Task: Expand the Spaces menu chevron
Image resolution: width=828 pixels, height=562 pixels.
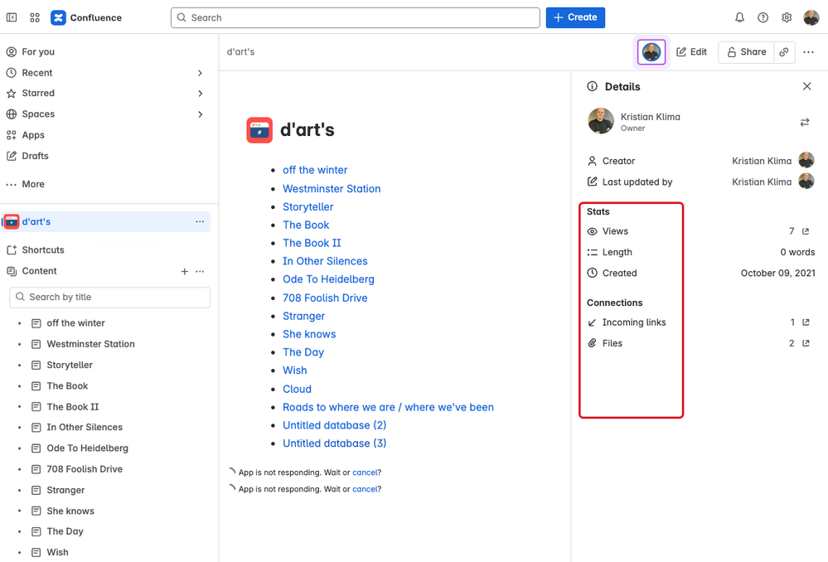Action: pos(200,114)
